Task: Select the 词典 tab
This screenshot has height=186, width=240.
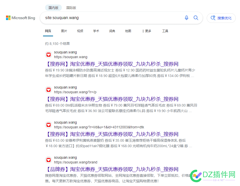Action: [x=112, y=31]
